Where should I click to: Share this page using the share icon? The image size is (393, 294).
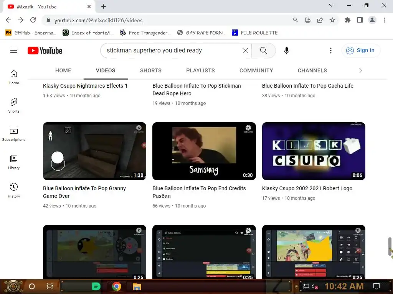coord(320,20)
